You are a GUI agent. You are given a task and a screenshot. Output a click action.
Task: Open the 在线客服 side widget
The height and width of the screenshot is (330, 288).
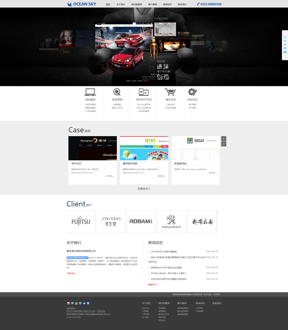click(285, 45)
